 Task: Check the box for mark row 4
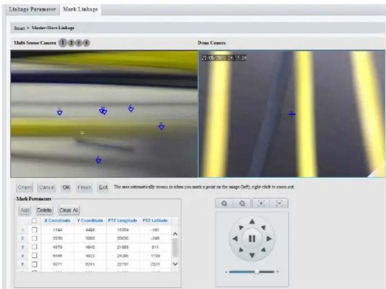coord(35,255)
